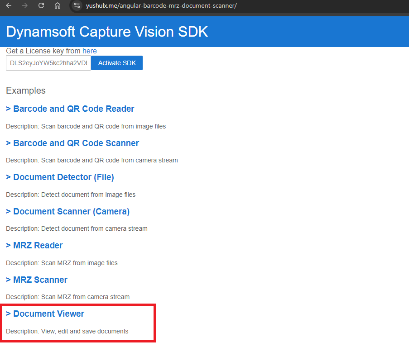Click the license key input field
This screenshot has width=409, height=347.
(48, 63)
